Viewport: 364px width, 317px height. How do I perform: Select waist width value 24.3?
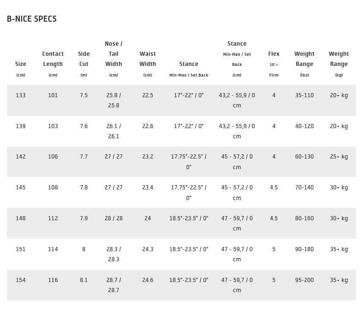tap(148, 249)
